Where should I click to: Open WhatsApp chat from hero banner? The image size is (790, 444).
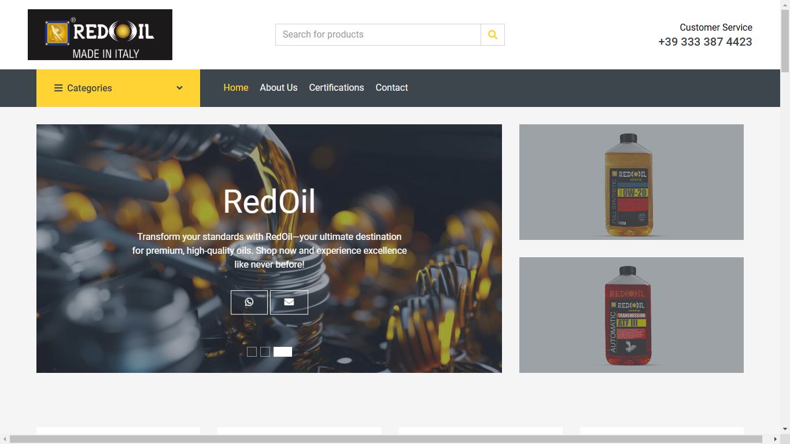coord(249,302)
